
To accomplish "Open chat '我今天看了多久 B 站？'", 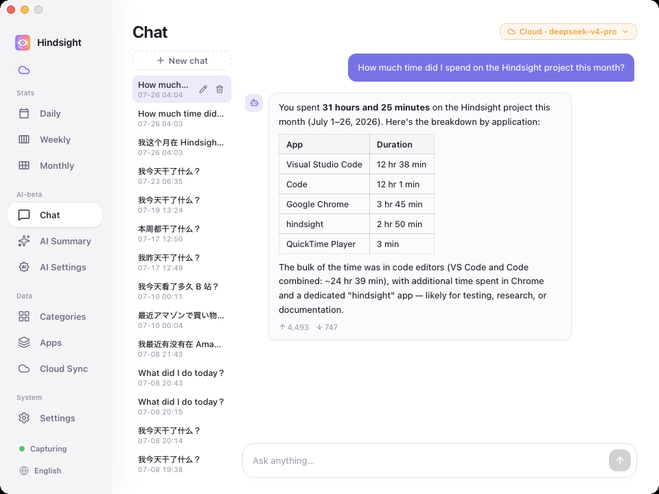I will click(x=181, y=291).
